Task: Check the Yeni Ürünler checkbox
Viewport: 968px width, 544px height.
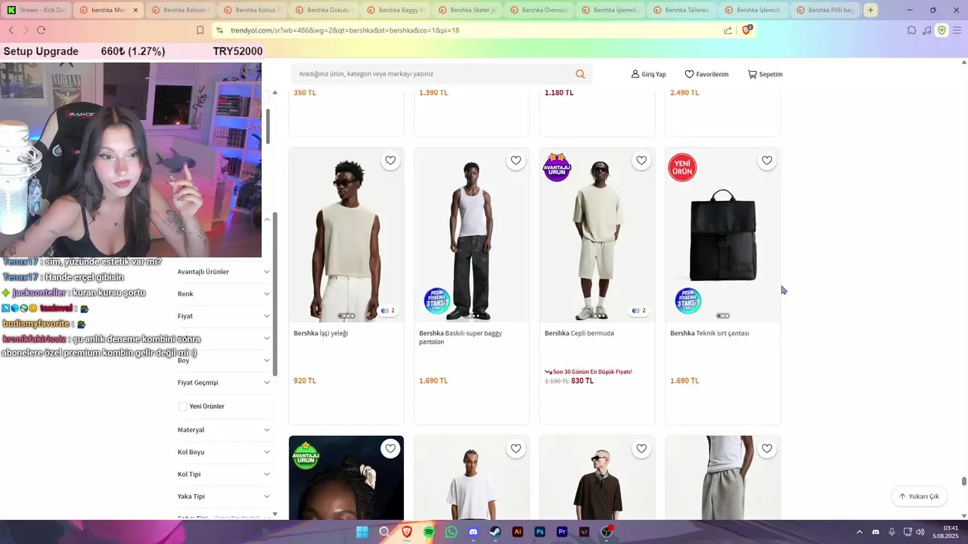Action: [182, 406]
